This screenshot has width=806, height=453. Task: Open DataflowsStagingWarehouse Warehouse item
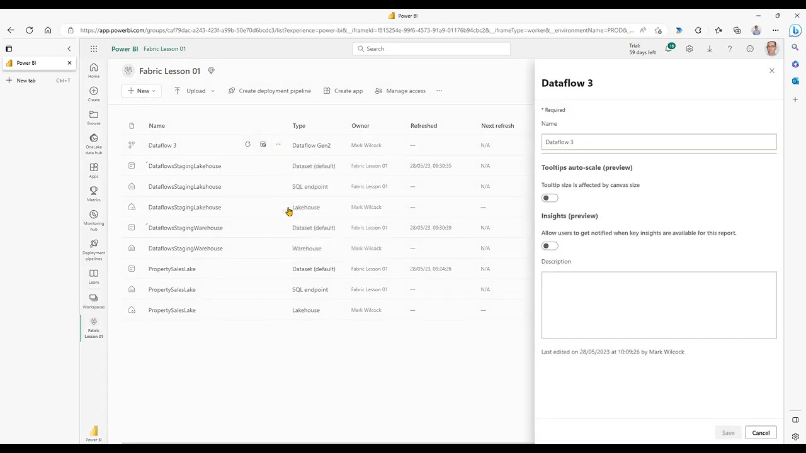click(x=185, y=249)
